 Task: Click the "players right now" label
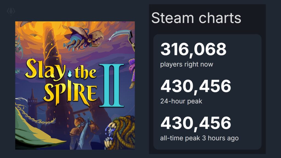tap(187, 64)
